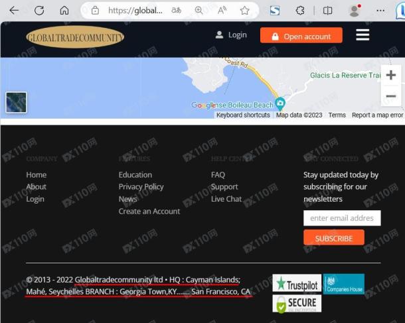Click the 'Map data ©2023' text
Viewport: 405px width, 323px height.
299,115
